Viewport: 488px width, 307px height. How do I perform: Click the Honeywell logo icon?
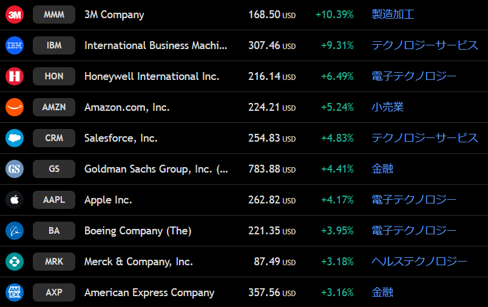click(x=15, y=76)
